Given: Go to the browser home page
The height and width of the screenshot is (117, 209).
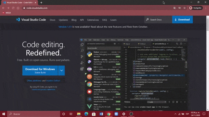Looking at the screenshot, I should coord(18,8).
